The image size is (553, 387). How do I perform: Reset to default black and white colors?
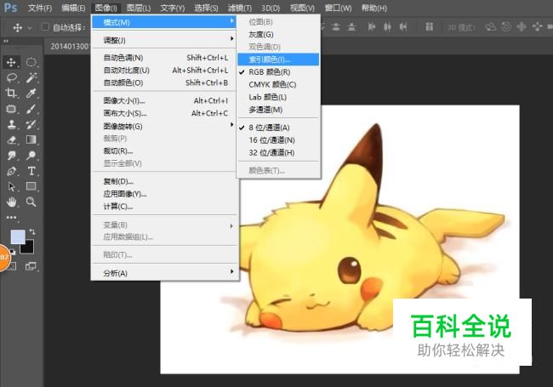click(13, 251)
